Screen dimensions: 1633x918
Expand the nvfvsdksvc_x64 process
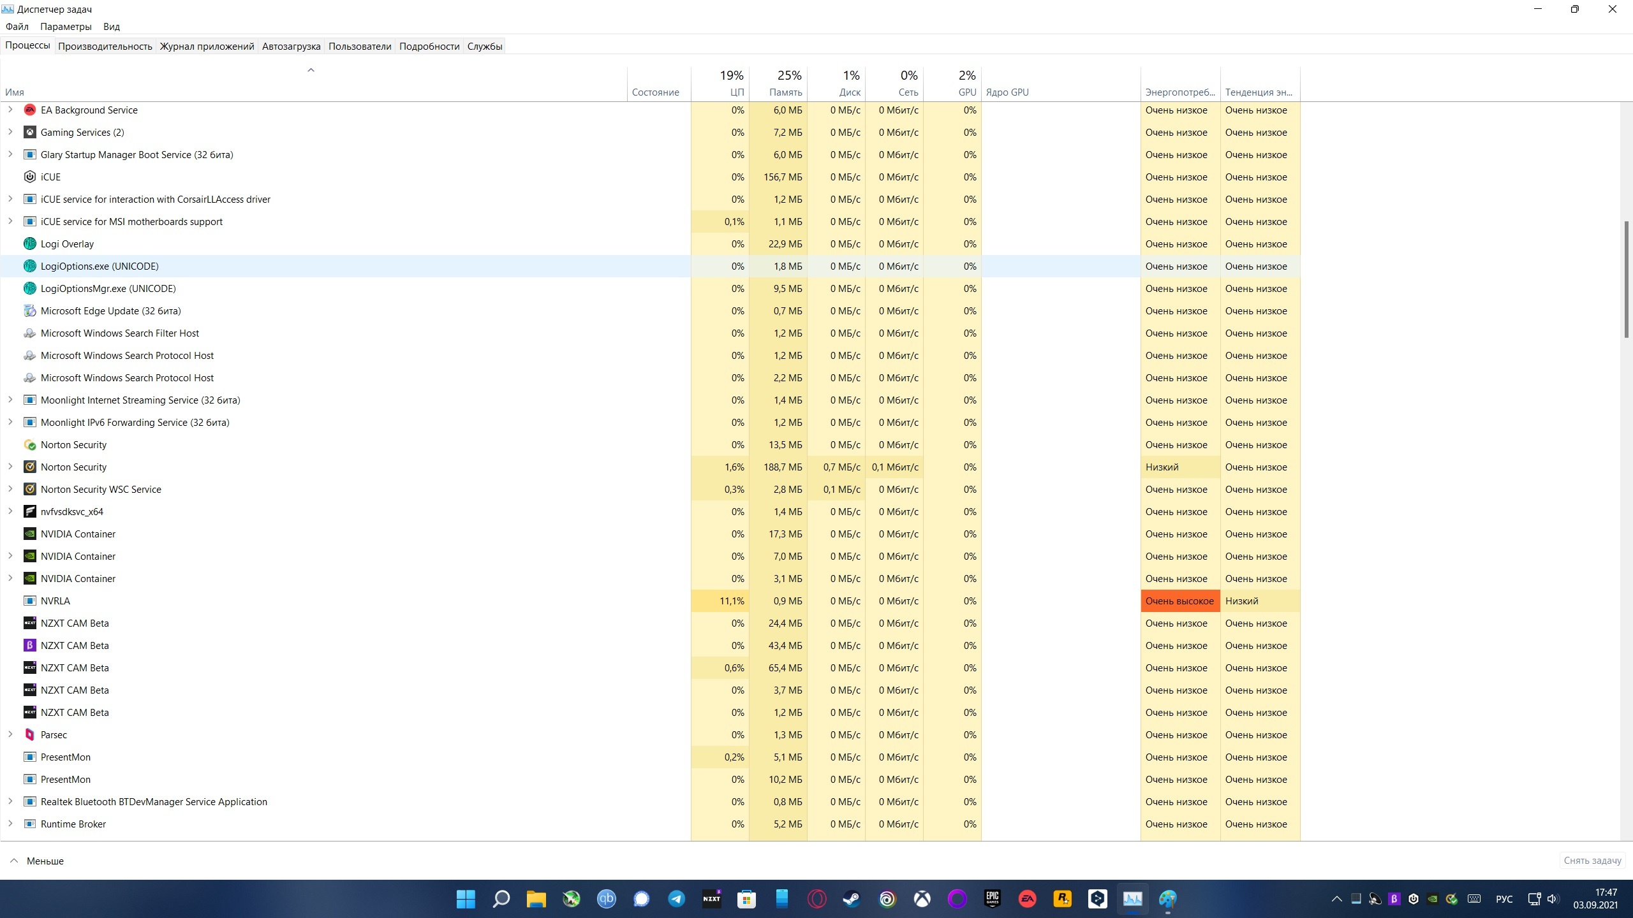pyautogui.click(x=10, y=511)
